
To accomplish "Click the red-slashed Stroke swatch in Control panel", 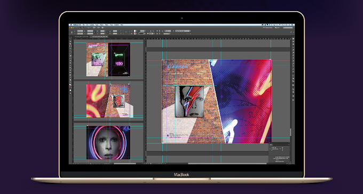I will coord(135,34).
